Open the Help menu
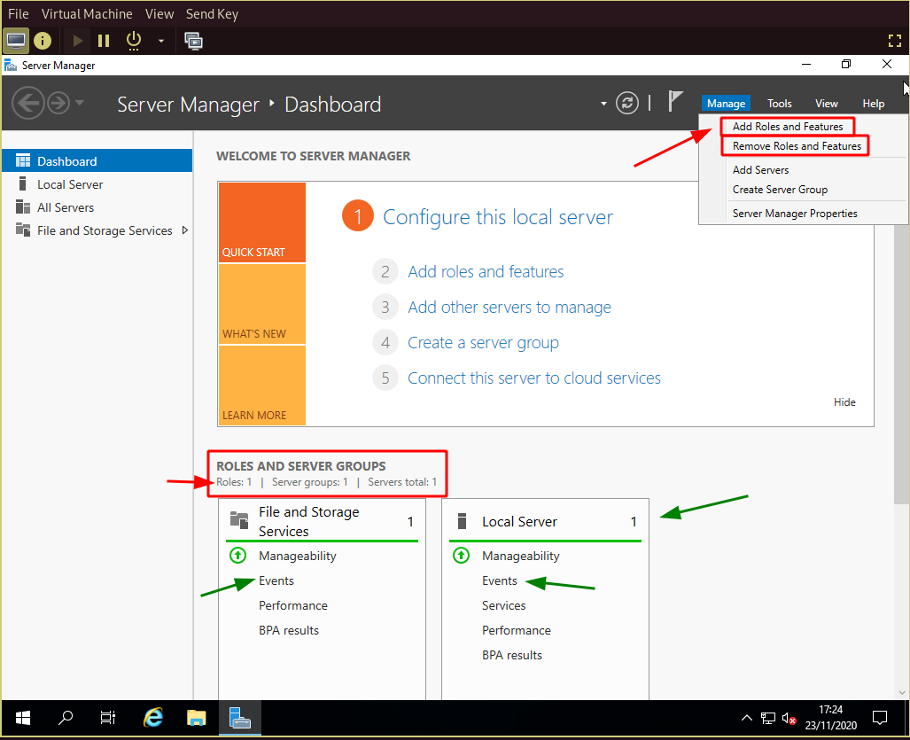The image size is (910, 740). 874,104
